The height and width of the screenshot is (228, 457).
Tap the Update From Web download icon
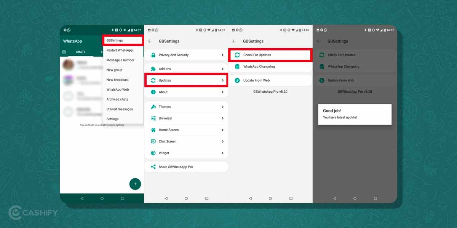point(238,80)
